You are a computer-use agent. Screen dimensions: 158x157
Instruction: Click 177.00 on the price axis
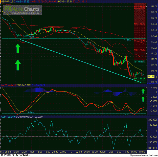click(x=154, y=18)
